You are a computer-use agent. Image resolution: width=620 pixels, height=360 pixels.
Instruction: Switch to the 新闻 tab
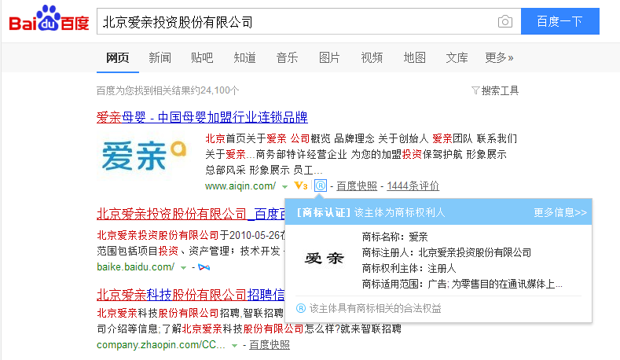[160, 57]
